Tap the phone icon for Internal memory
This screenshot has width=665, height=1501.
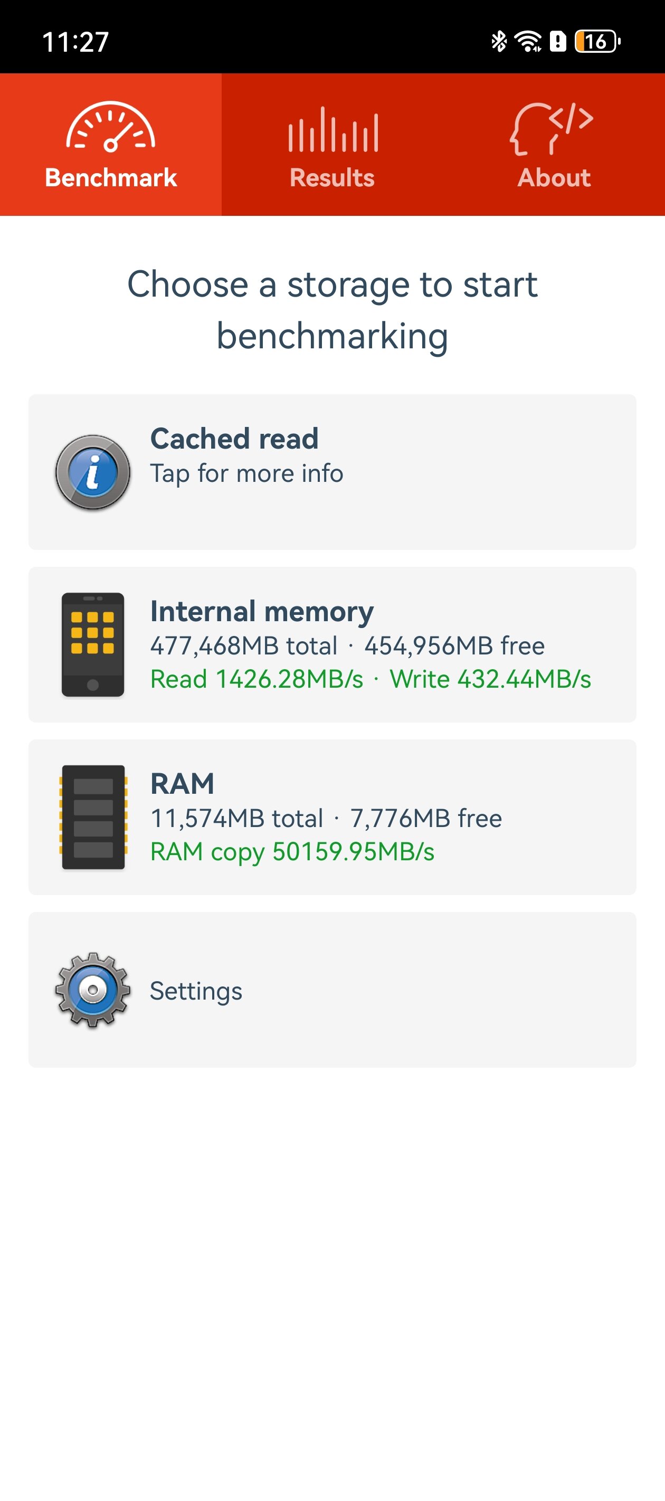[x=93, y=644]
